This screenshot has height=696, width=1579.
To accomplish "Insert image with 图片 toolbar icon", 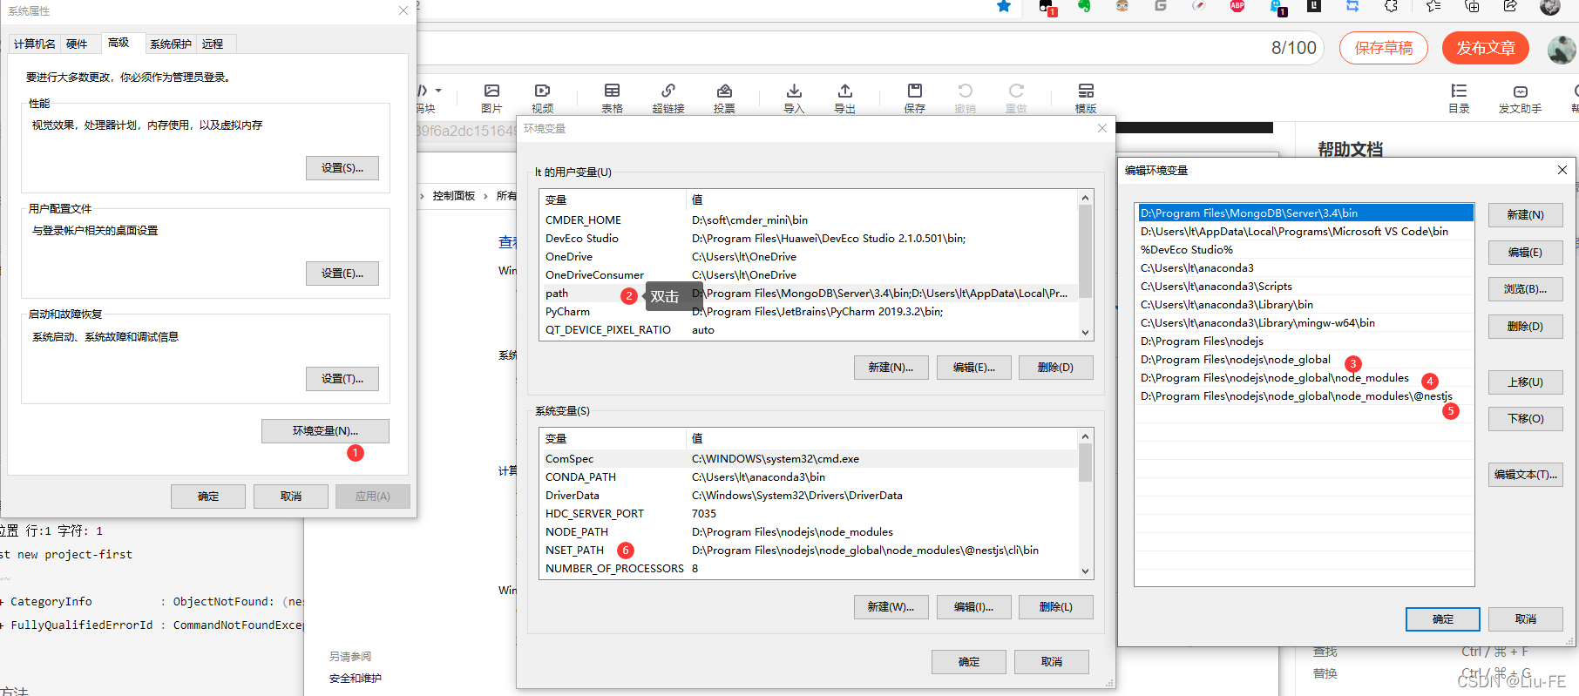I will [491, 98].
